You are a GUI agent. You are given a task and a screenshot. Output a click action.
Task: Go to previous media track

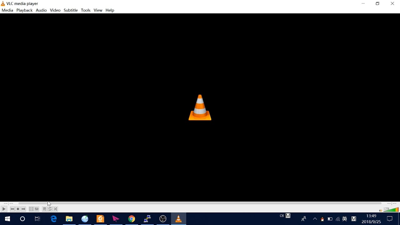pyautogui.click(x=12, y=209)
